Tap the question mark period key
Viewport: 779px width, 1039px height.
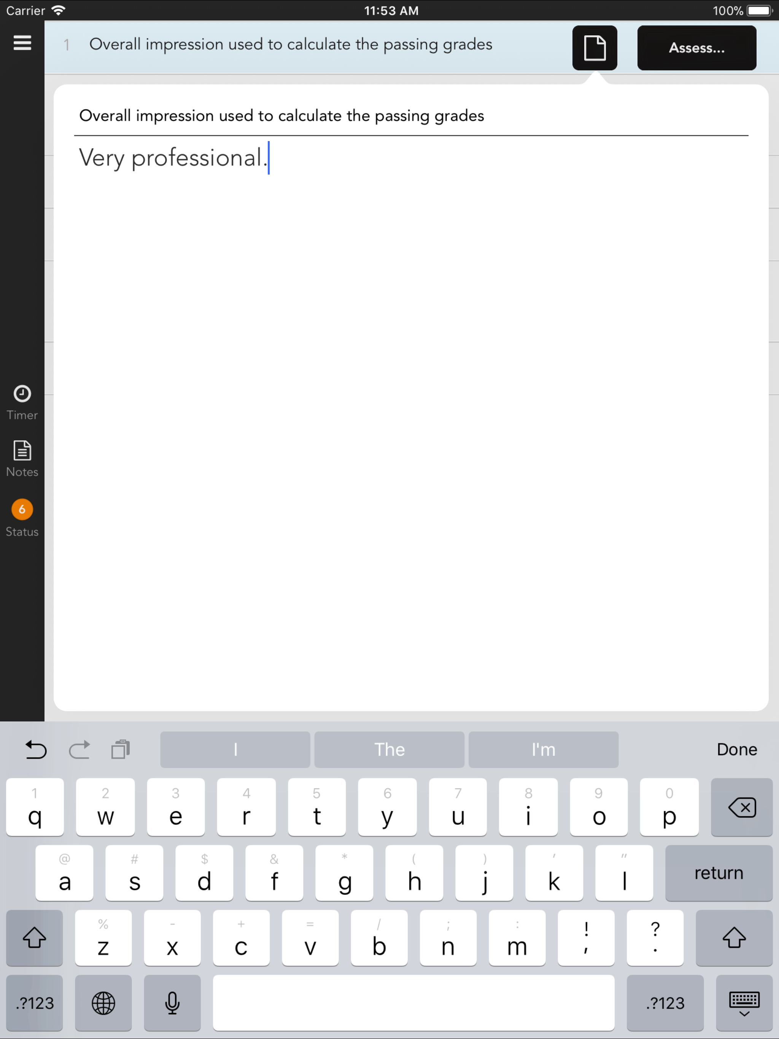point(655,937)
